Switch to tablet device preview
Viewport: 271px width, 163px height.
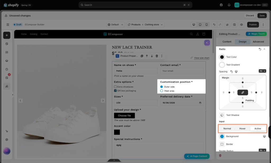(x=200, y=25)
